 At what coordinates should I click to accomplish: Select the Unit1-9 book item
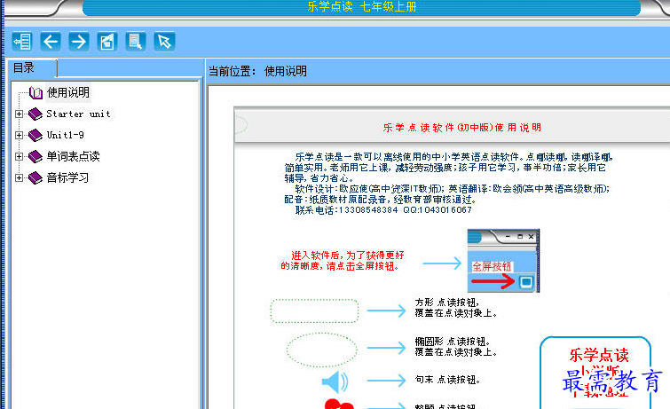(65, 135)
